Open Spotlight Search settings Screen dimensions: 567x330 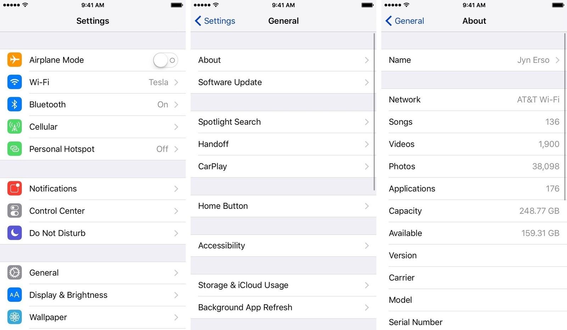[283, 122]
